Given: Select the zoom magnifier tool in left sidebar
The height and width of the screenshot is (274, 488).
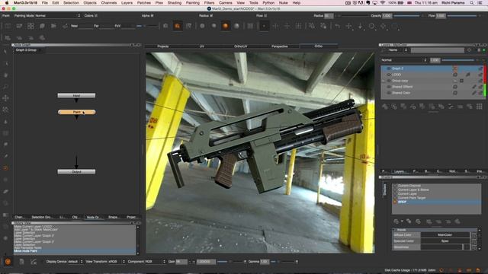Looking at the screenshot, I should click(x=5, y=87).
